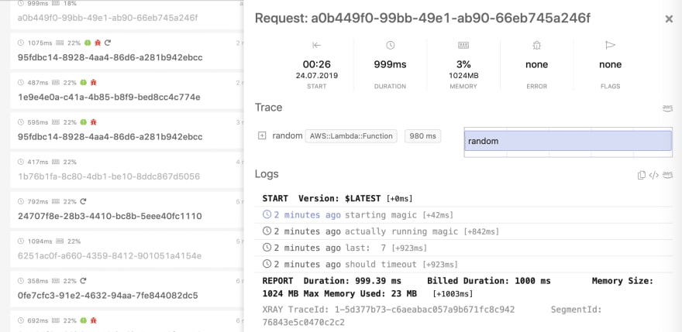682x332 pixels.
Task: Click the green bug icon on the 1075ms row
Action: click(88, 43)
